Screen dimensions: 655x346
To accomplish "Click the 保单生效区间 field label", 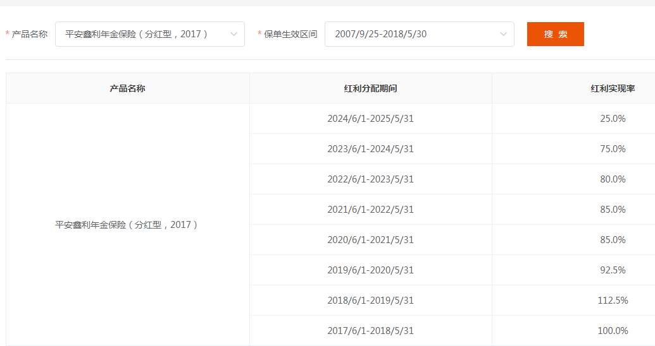I will 290,34.
